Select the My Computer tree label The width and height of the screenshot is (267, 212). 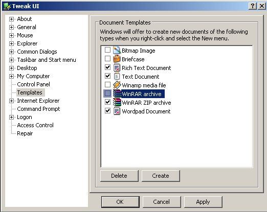point(33,76)
